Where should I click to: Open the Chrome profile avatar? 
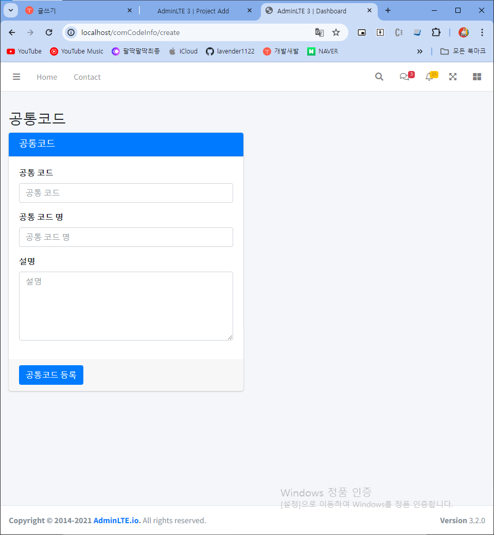(463, 32)
